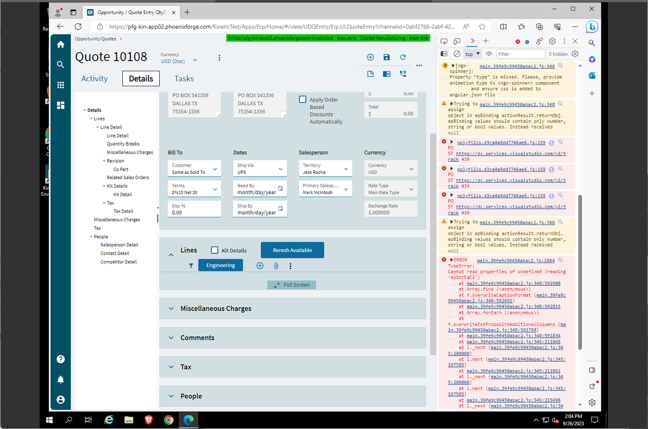The width and height of the screenshot is (648, 429).
Task: Save the quote with the floppy disk icon
Action: point(387,57)
